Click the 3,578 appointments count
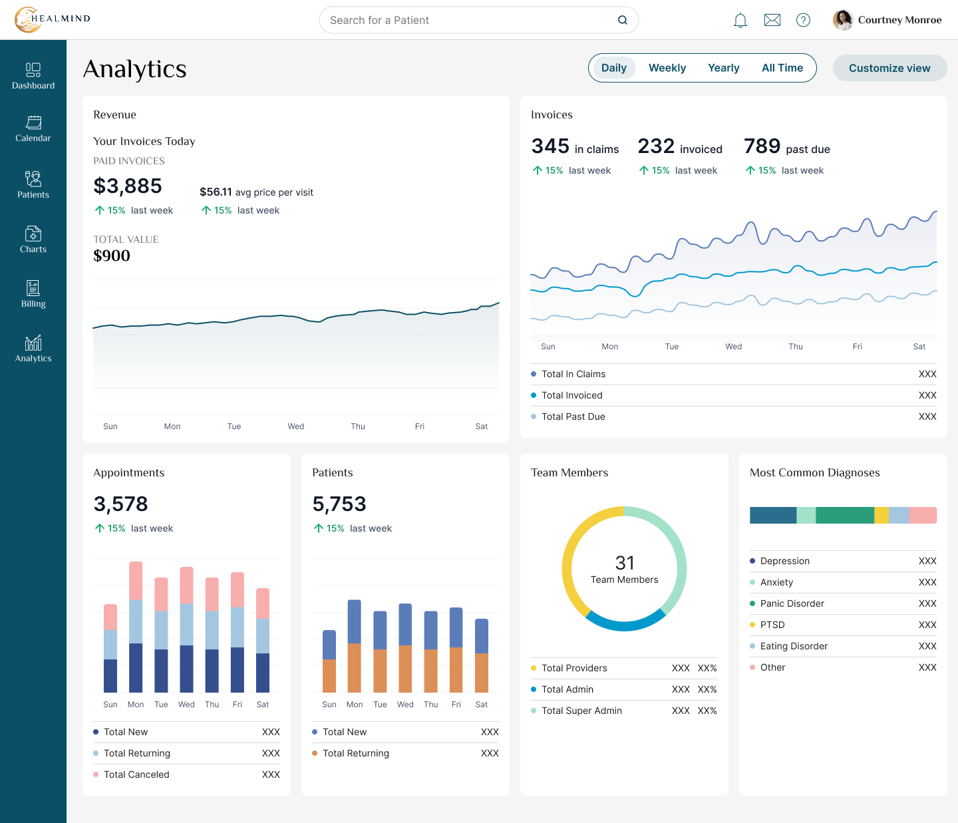This screenshot has width=958, height=823. click(x=120, y=504)
